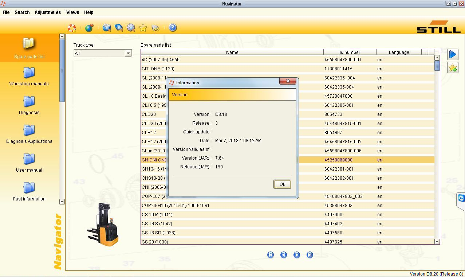This screenshot has width=465, height=277.
Task: Expand the Truck type dropdown
Action: click(128, 53)
